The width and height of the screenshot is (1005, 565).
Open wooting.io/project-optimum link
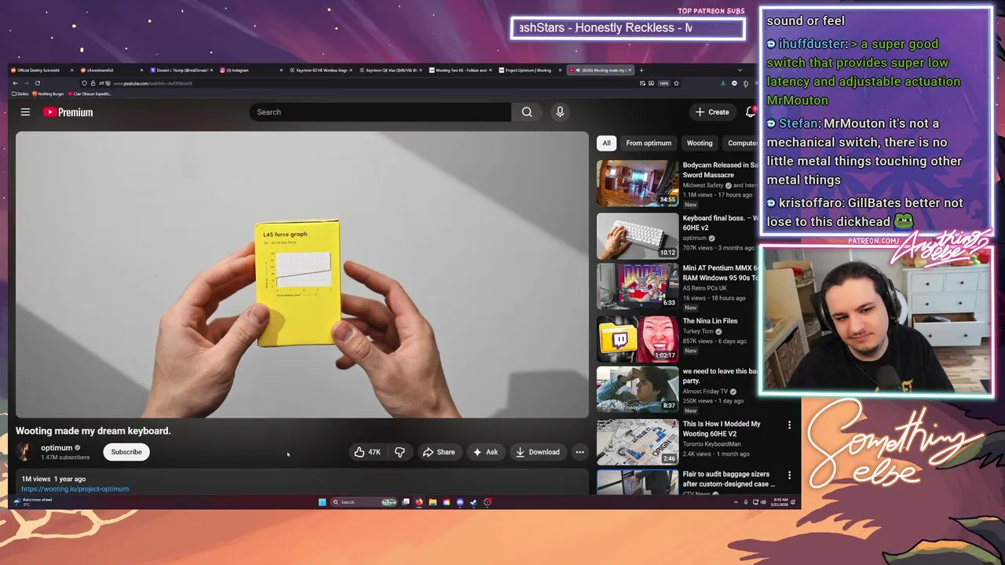tap(75, 489)
